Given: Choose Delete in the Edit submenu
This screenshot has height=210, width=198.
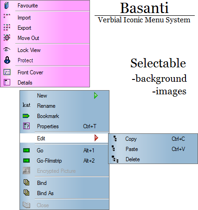Looking at the screenshot, I should point(153,159).
